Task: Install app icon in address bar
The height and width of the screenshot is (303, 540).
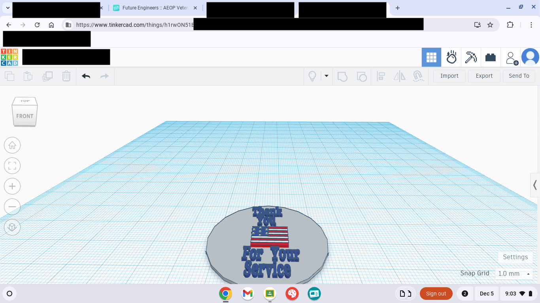Action: (478, 25)
